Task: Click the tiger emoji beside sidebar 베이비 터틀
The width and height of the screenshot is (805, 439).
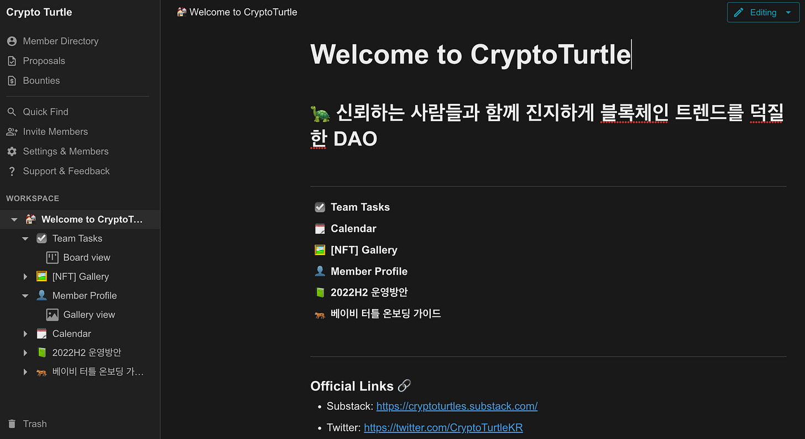Action: coord(41,372)
